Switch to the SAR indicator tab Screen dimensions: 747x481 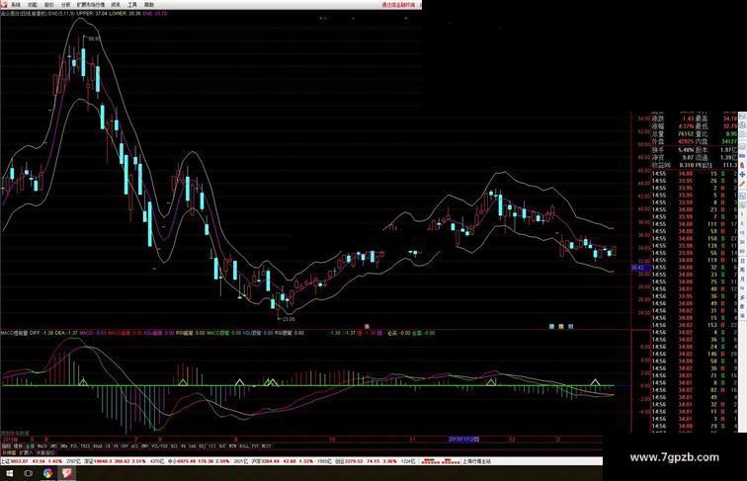193,446
